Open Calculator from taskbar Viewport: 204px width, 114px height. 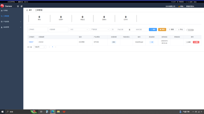tap(47, 112)
